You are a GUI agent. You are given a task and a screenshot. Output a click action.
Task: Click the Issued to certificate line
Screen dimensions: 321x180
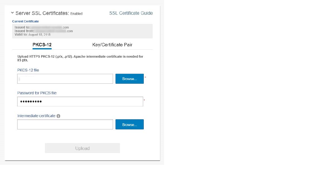(x=41, y=27)
